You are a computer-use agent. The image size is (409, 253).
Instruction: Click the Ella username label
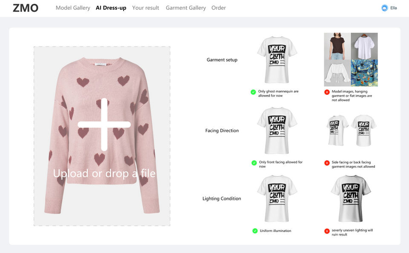pos(394,8)
